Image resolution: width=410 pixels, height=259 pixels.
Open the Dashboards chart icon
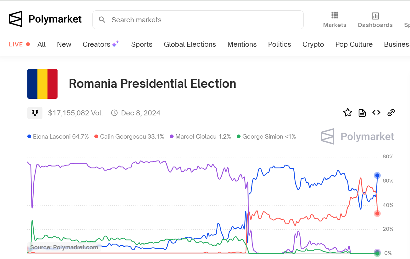click(x=375, y=16)
